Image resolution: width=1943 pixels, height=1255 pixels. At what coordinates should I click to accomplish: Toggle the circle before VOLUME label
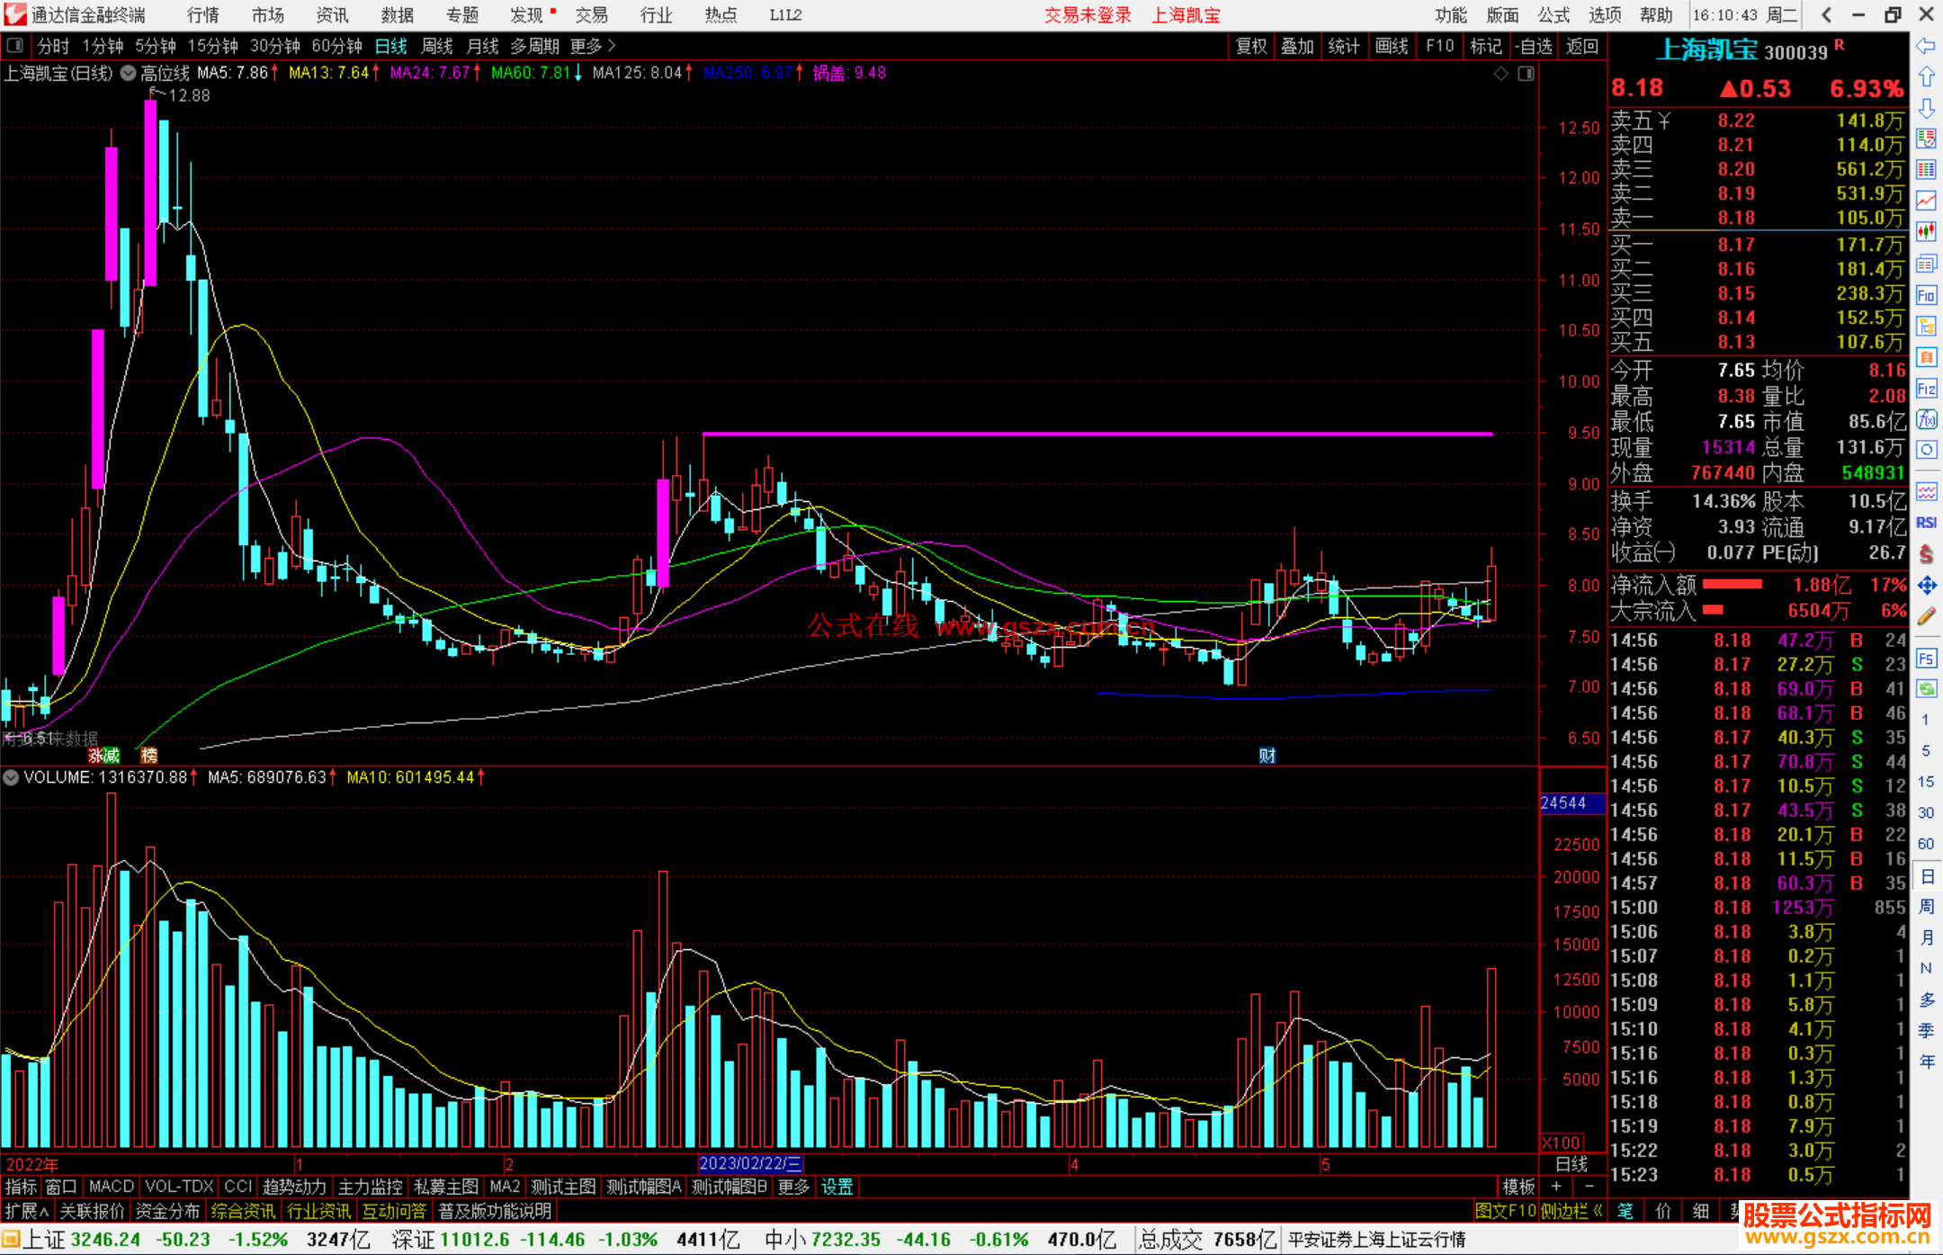click(11, 777)
